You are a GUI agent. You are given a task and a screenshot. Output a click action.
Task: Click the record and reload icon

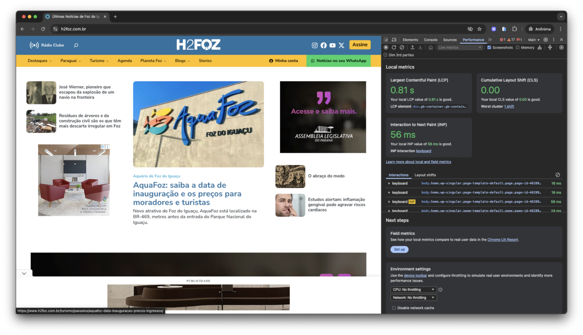[x=394, y=47]
